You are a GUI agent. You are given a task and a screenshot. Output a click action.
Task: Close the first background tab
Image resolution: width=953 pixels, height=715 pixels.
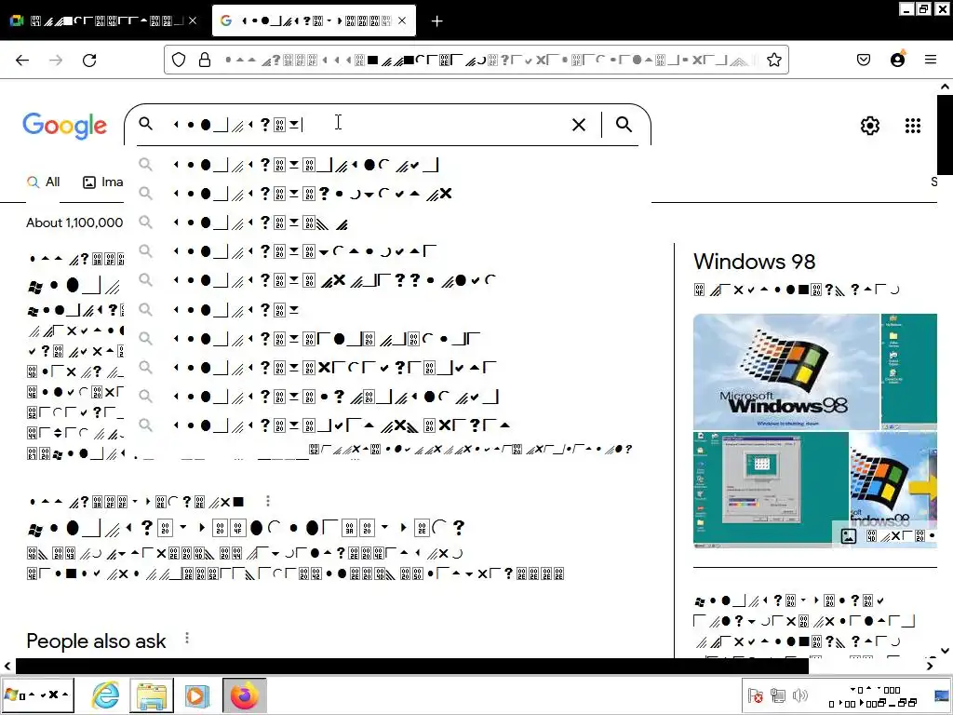(193, 20)
